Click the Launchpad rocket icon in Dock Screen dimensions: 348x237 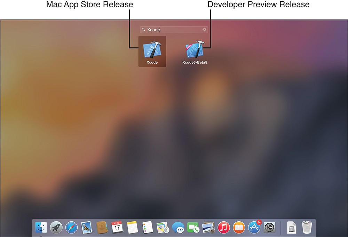coord(56,228)
